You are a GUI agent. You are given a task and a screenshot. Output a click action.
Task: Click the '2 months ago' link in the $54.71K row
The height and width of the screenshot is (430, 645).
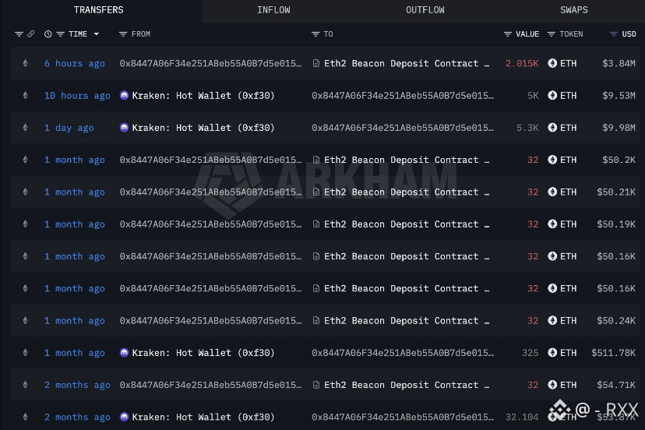pyautogui.click(x=77, y=385)
